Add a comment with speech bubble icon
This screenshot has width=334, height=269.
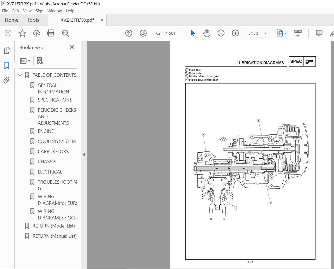319,33
